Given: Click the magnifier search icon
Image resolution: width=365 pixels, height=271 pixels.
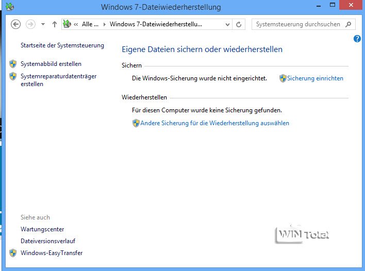Looking at the screenshot, I should click(348, 24).
